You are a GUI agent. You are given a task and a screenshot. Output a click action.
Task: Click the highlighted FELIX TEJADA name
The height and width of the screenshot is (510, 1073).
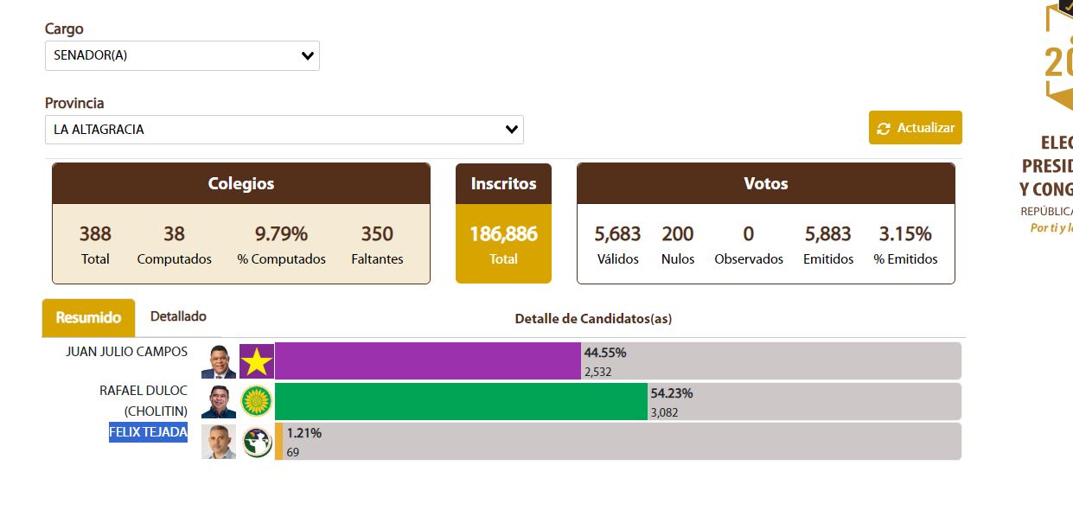point(148,432)
